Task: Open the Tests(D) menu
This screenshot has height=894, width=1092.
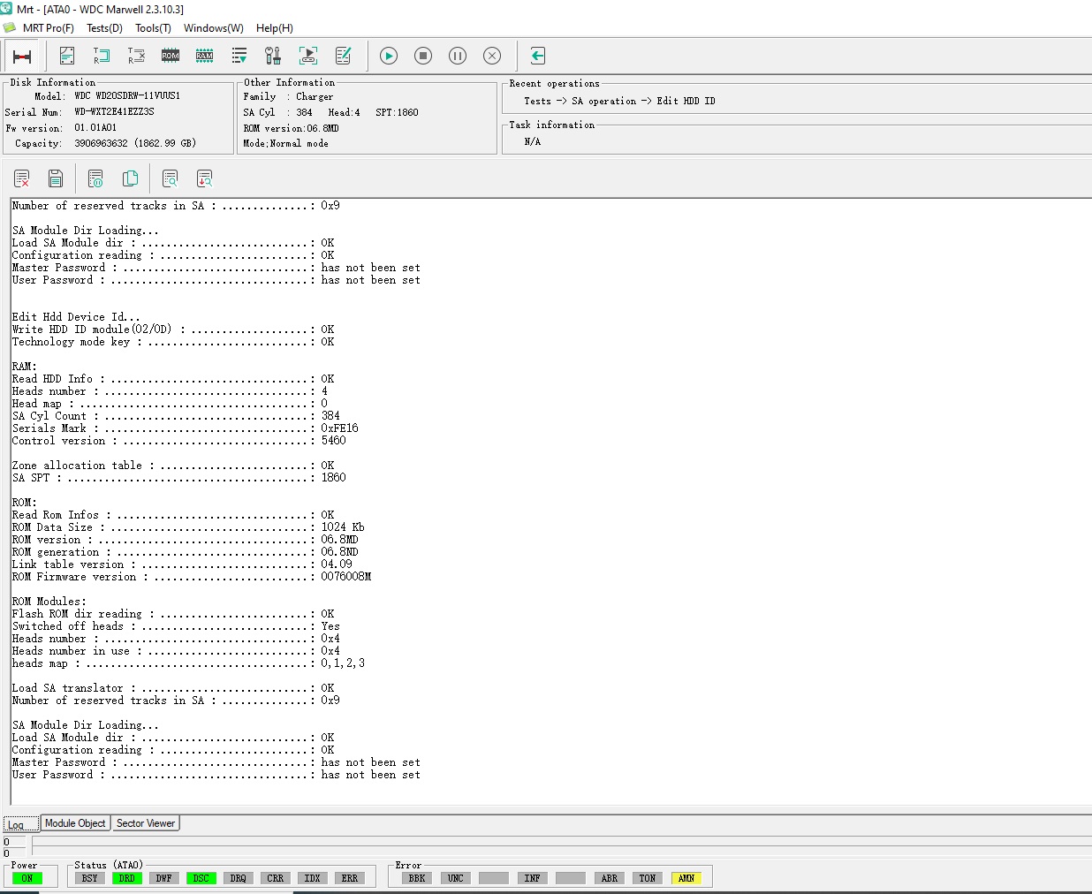Action: point(104,28)
